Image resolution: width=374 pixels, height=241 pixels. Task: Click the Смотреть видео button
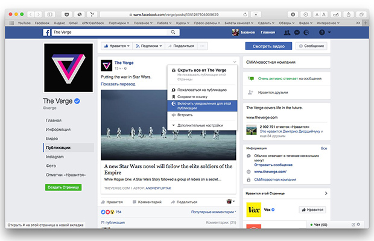268,46
